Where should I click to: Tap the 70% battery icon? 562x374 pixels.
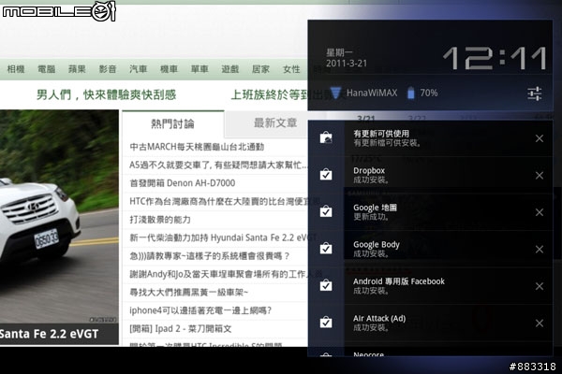(411, 93)
